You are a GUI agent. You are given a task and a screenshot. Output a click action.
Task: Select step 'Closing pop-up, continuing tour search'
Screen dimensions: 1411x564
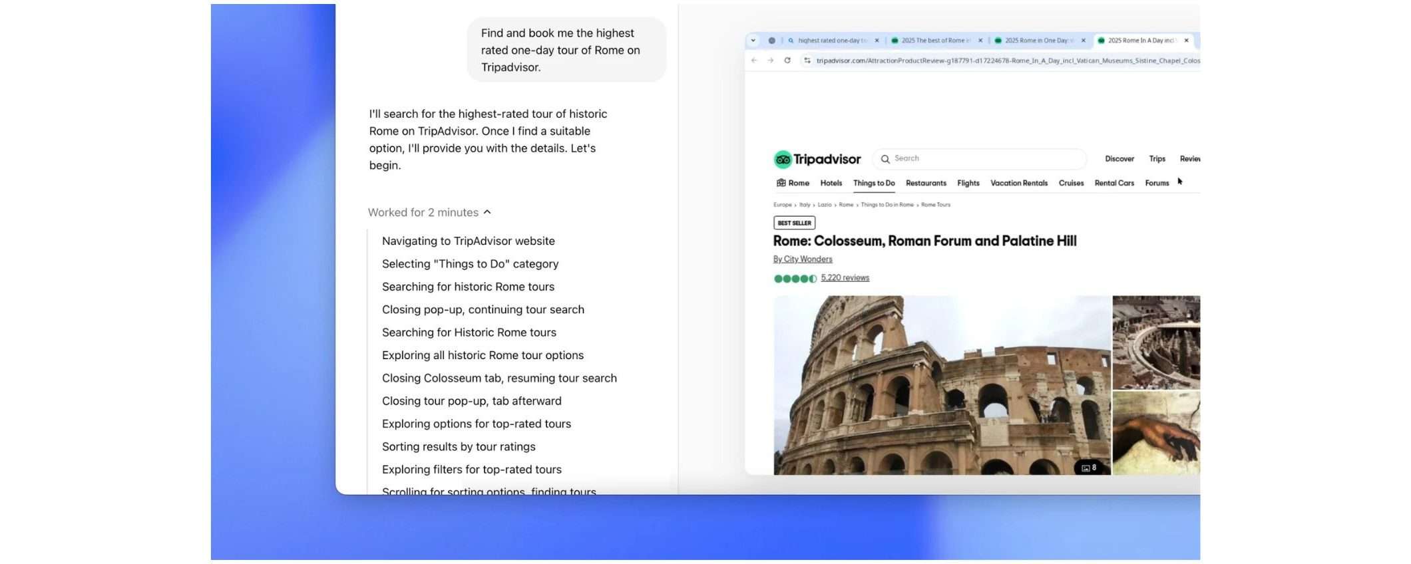coord(483,309)
